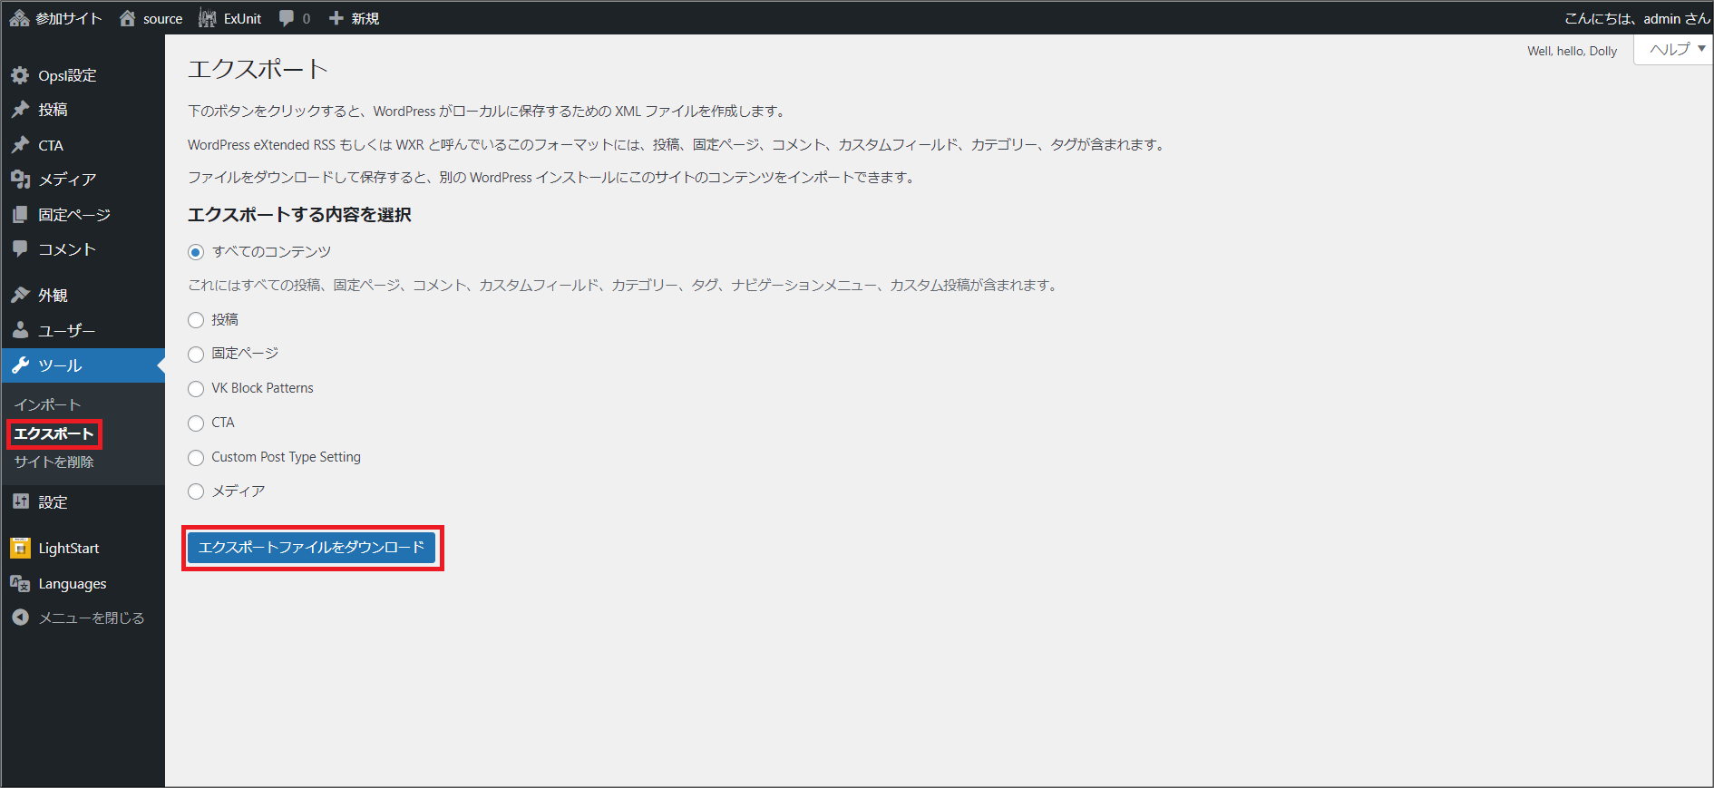The height and width of the screenshot is (788, 1714).
Task: Expand the ヘルプ help dropdown
Action: [1674, 49]
